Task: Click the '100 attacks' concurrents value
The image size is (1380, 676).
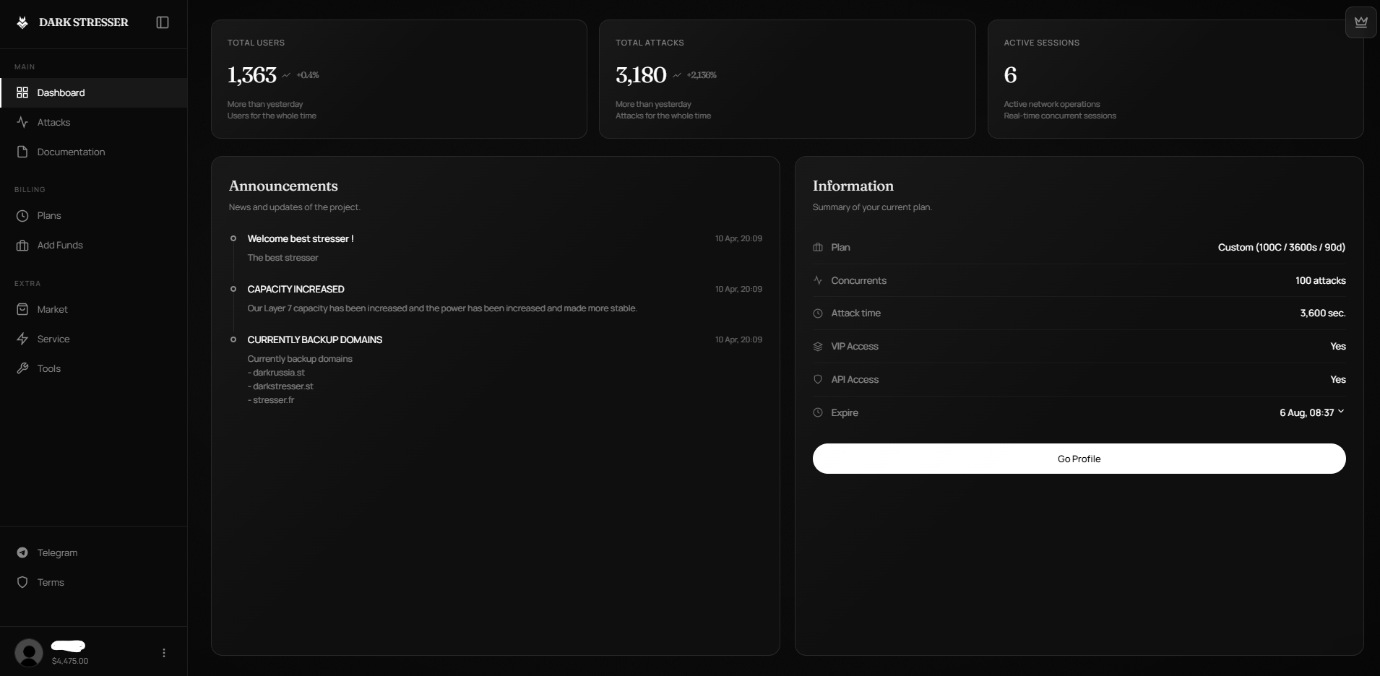Action: pos(1321,280)
